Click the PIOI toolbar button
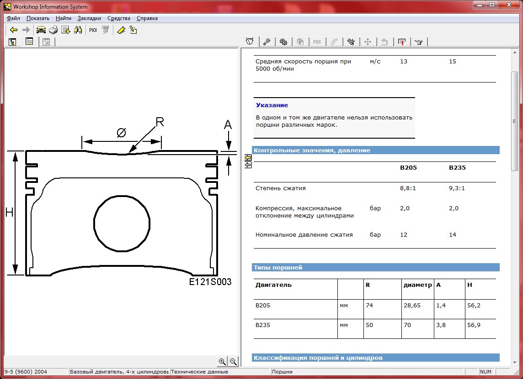The image size is (523, 379). (x=93, y=30)
